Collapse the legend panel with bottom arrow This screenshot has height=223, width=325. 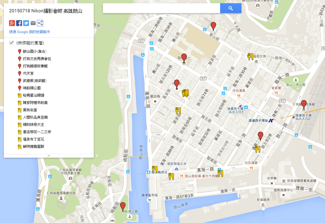point(49,156)
